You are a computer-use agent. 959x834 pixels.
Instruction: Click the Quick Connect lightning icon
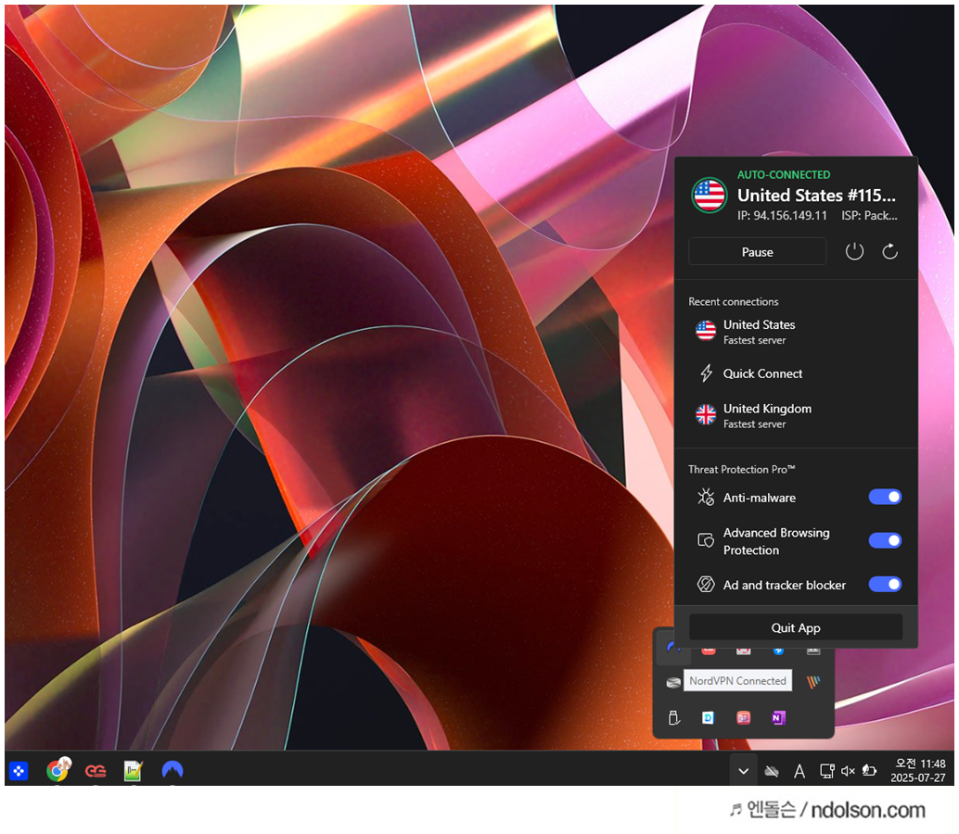[707, 373]
